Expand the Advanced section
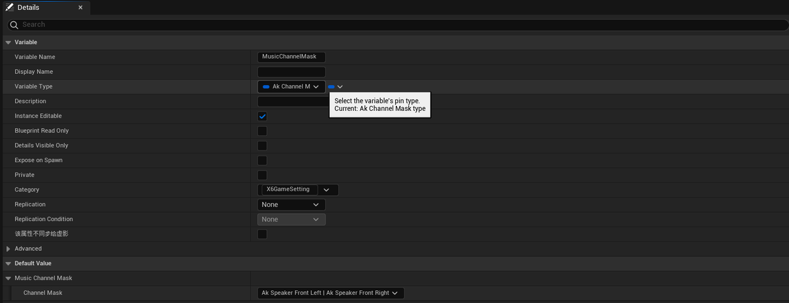 coord(8,249)
